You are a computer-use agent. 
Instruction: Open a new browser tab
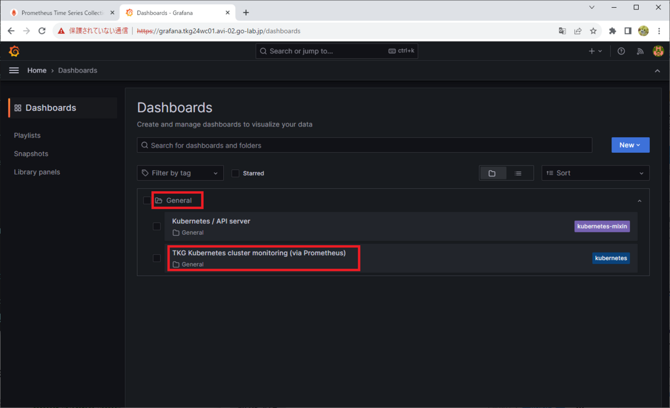(246, 12)
